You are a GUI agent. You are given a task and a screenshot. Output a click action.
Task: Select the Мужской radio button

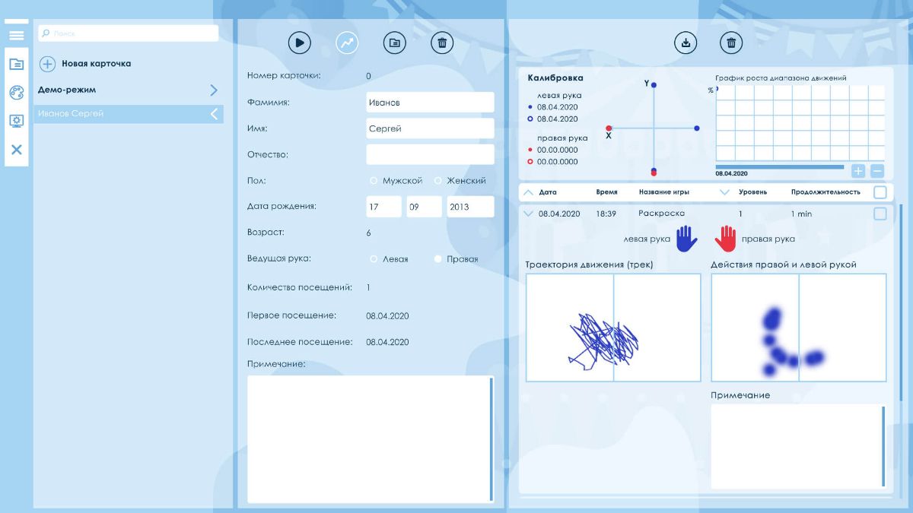pyautogui.click(x=374, y=181)
